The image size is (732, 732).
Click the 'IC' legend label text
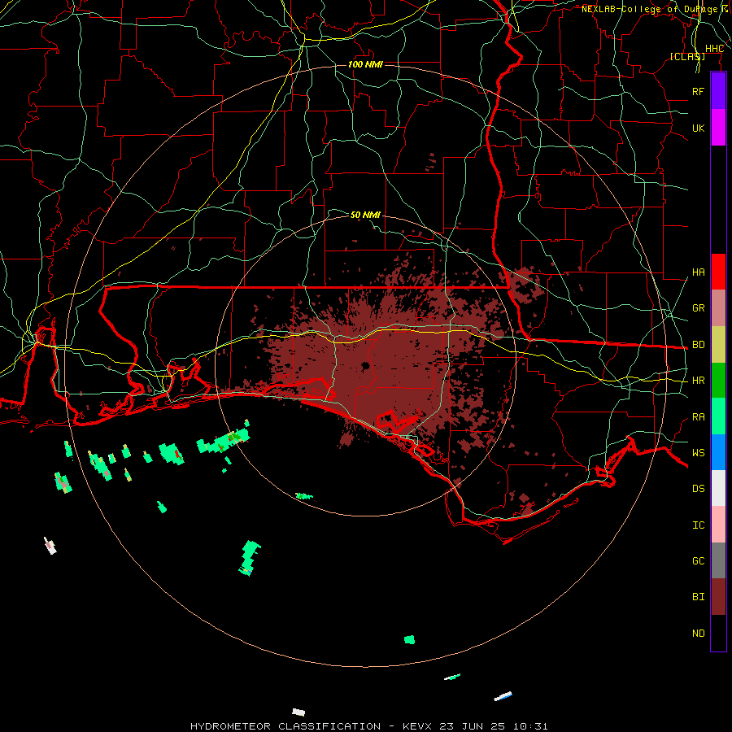[x=698, y=525]
